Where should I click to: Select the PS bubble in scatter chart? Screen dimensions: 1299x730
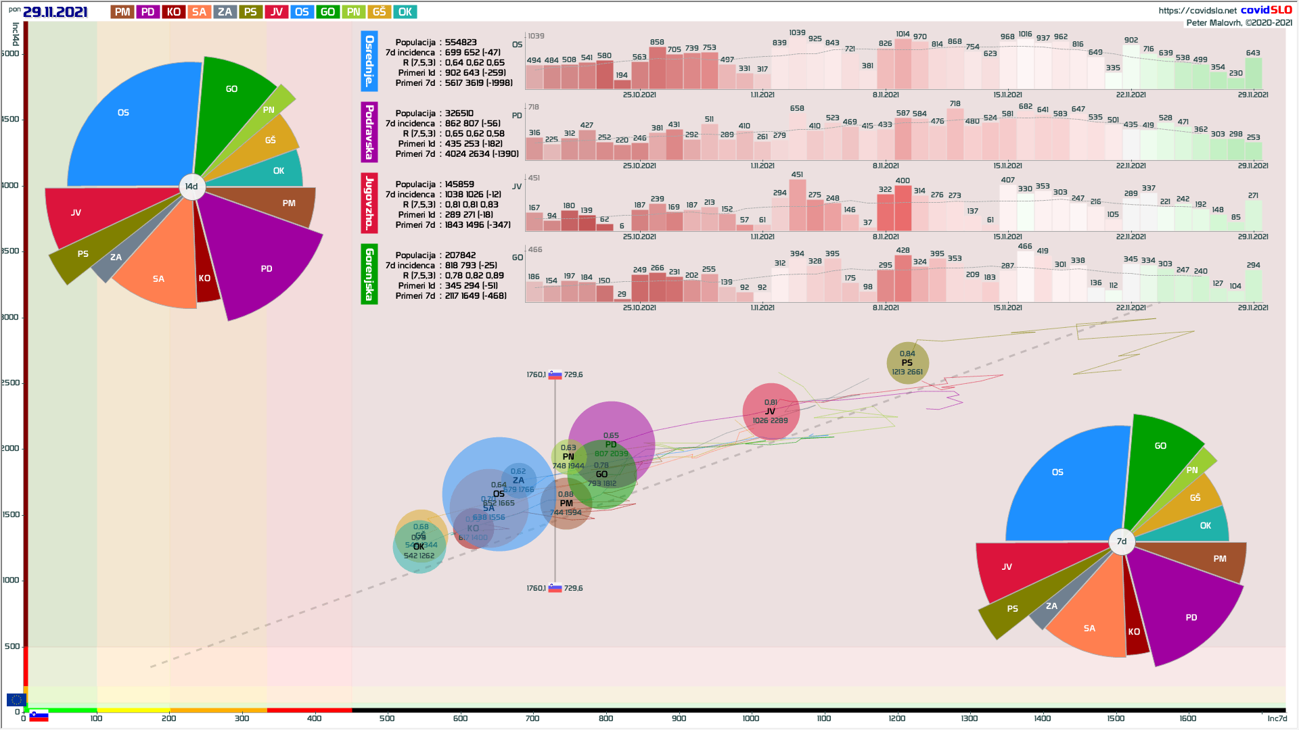[x=907, y=363]
